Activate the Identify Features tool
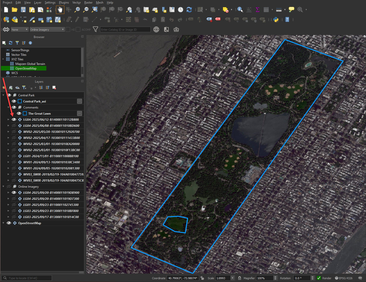The image size is (366, 282). point(240,10)
